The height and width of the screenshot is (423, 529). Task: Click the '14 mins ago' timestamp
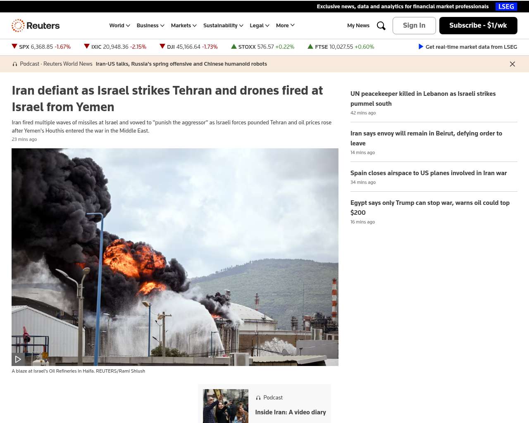tap(363, 152)
